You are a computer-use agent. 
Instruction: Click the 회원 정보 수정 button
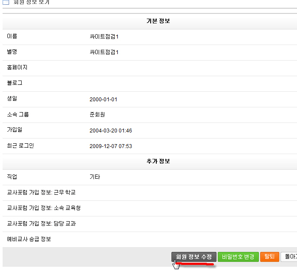point(194,257)
